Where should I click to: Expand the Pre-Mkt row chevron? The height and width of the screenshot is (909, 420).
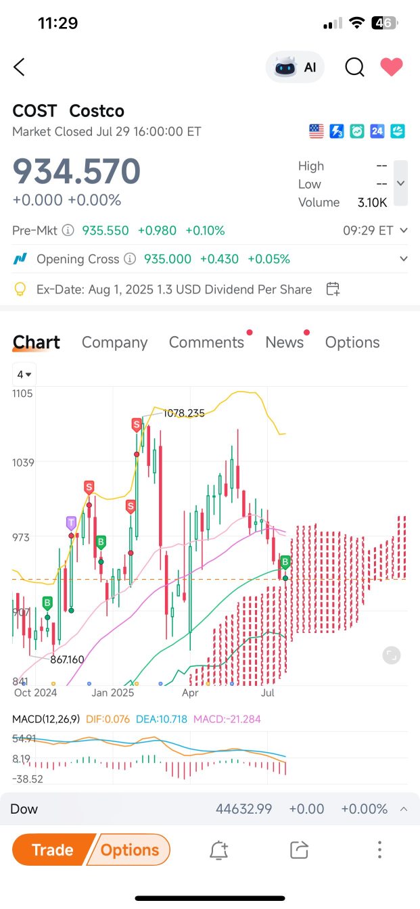pos(404,231)
